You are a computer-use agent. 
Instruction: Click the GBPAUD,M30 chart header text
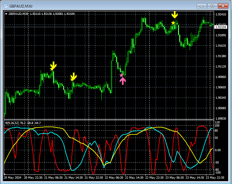(x=19, y=14)
